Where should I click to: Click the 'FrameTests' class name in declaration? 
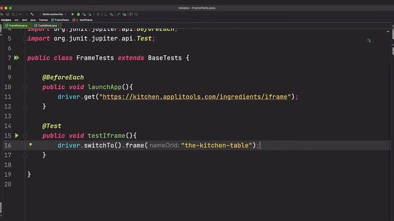click(95, 58)
